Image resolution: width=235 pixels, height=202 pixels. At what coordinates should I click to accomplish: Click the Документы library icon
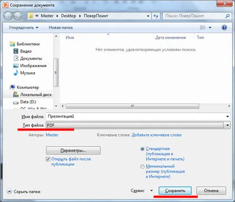pos(16,58)
